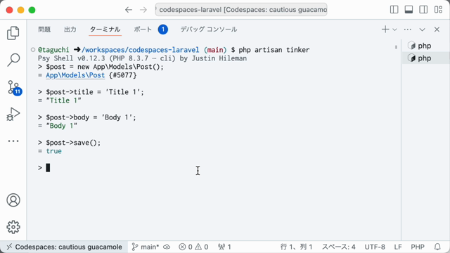450x253 pixels.
Task: Switch to the 問題 tab
Action: tap(44, 30)
